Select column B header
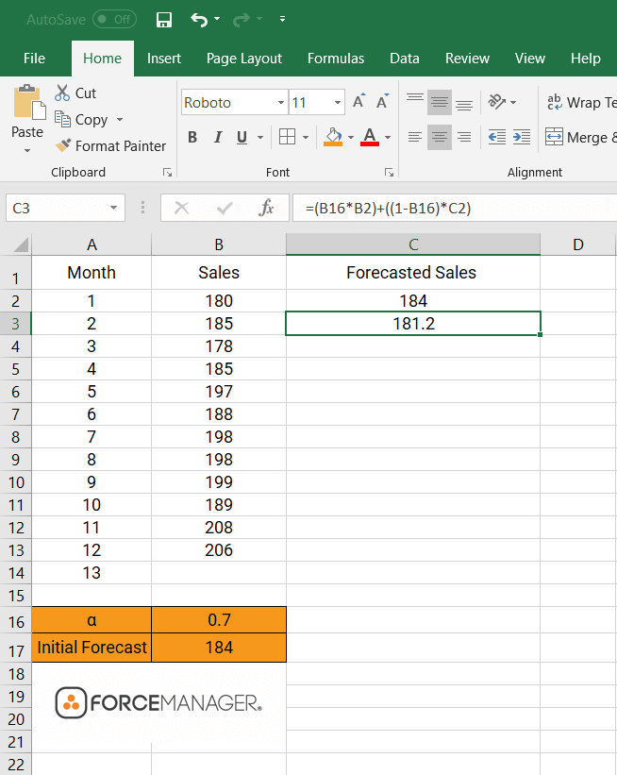Screen dimensions: 617x775 (219, 244)
